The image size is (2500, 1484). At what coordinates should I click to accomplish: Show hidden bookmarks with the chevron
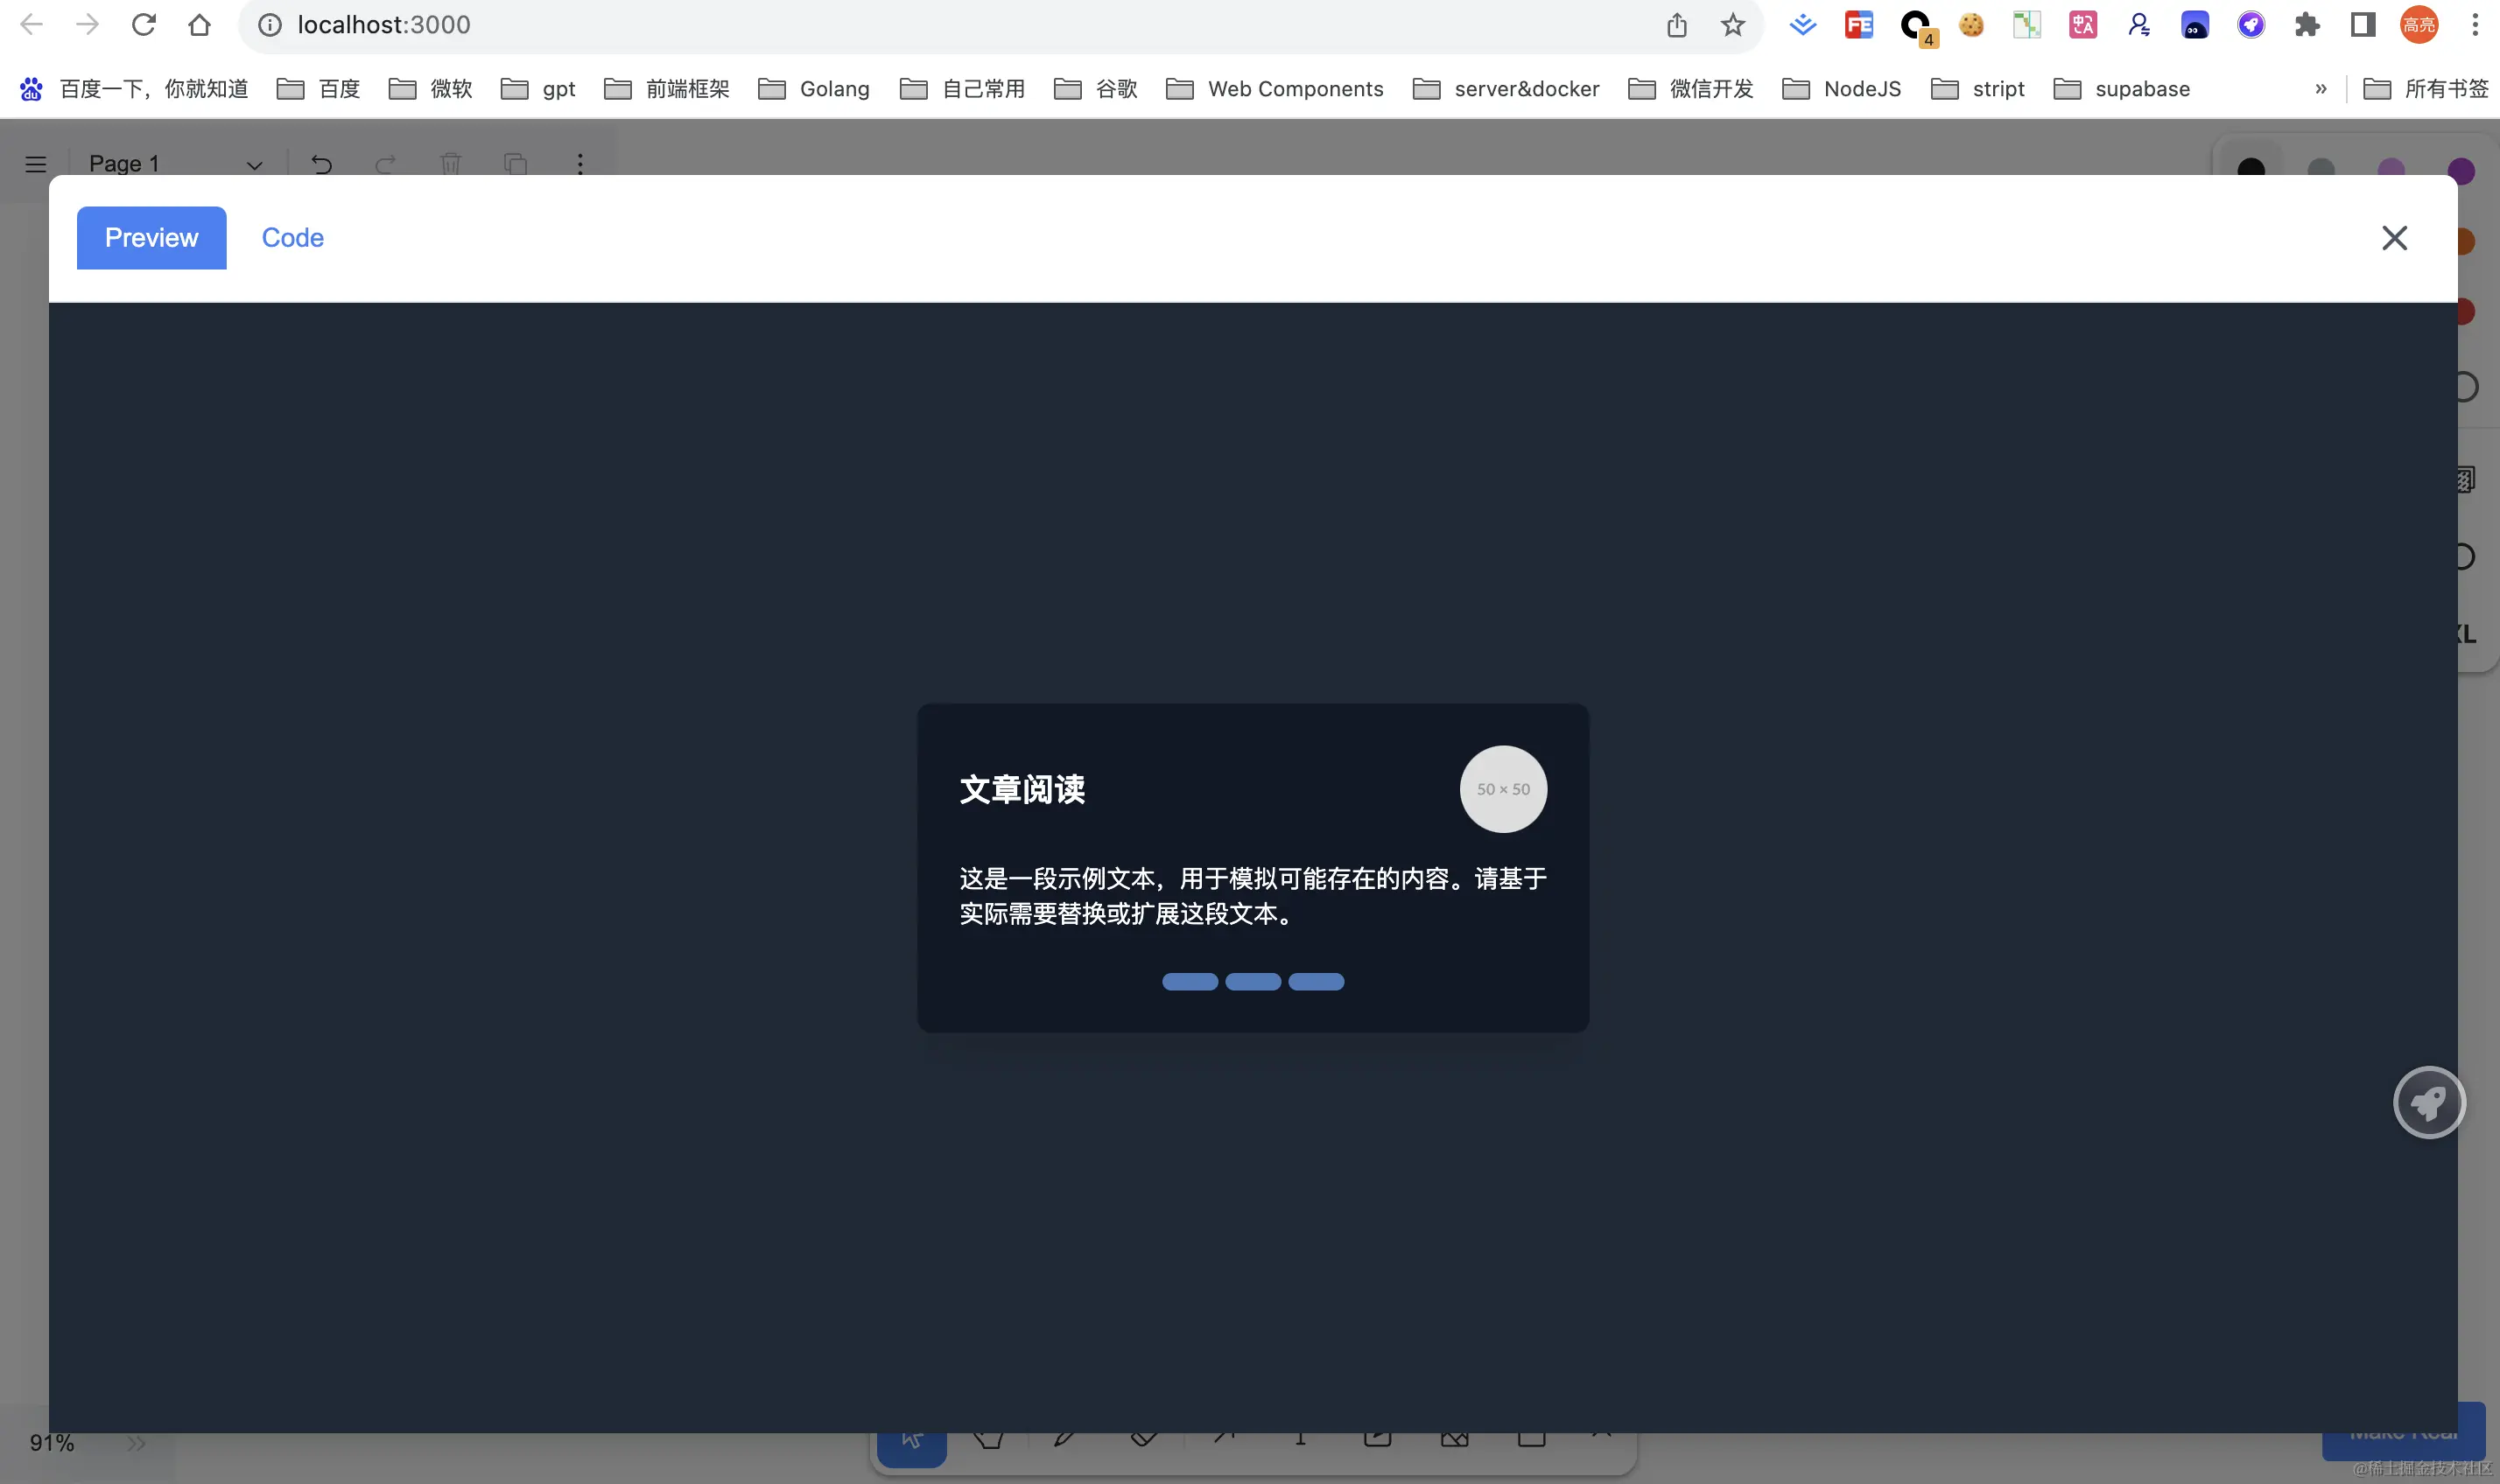click(x=2321, y=89)
